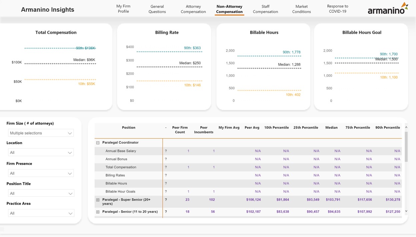Sort by Peer Incumbents column
This screenshot has height=237, width=416.
pos(204,130)
